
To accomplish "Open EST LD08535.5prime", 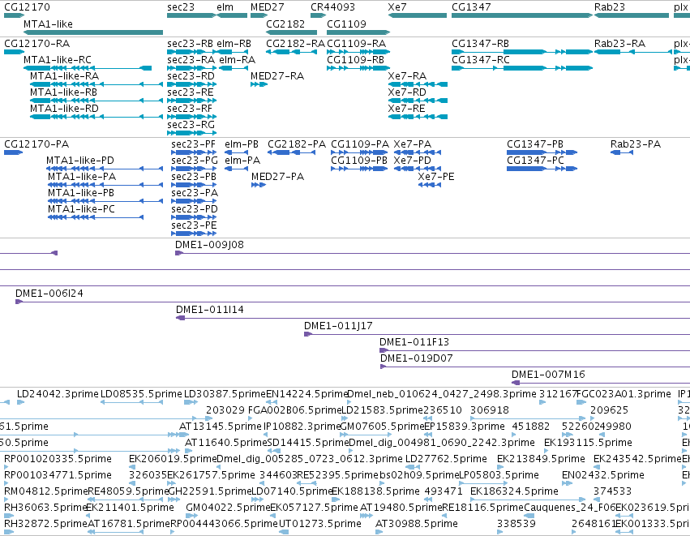I will coord(131,402).
